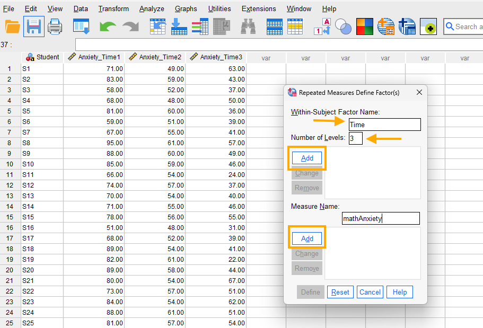Click the Value Labels icon
The height and width of the screenshot is (328, 483).
click(x=322, y=26)
